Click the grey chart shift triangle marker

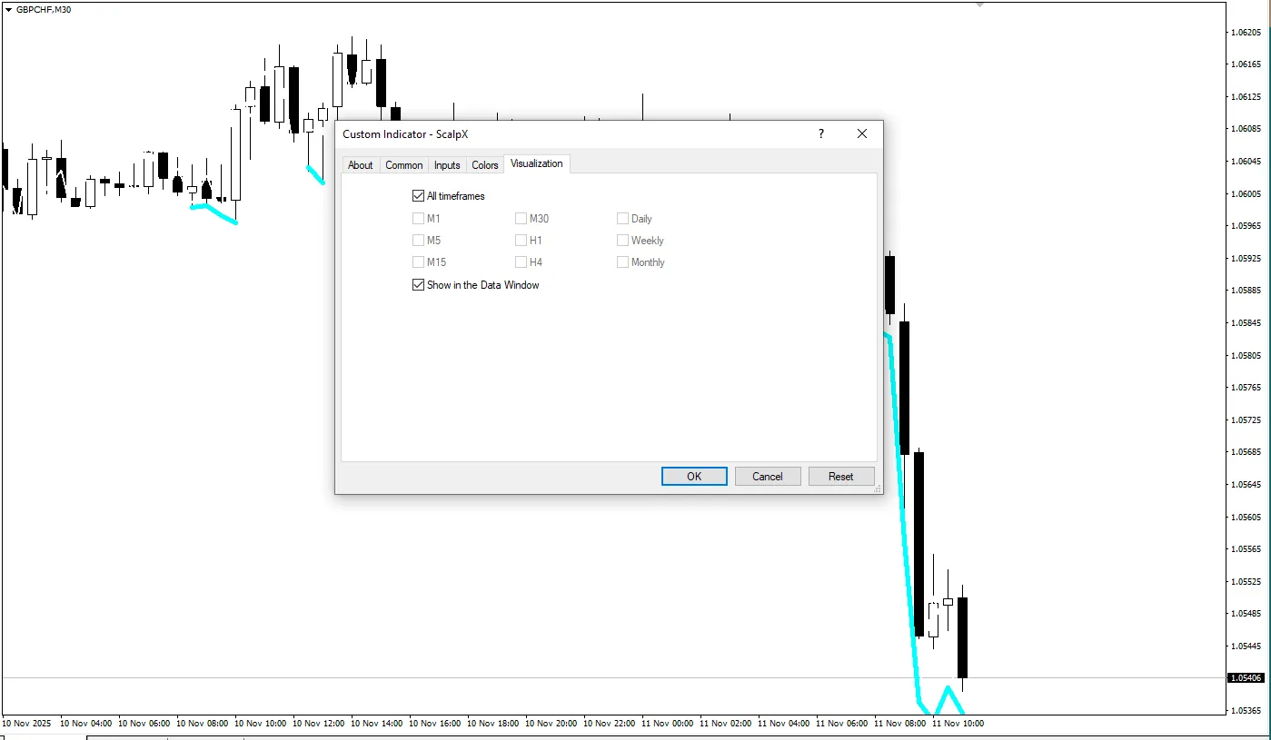pyautogui.click(x=979, y=5)
